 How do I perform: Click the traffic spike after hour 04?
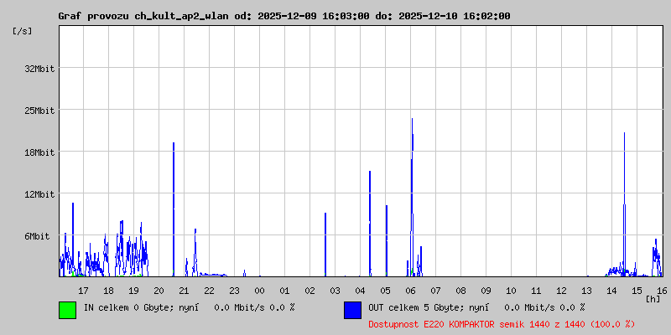[370, 224]
